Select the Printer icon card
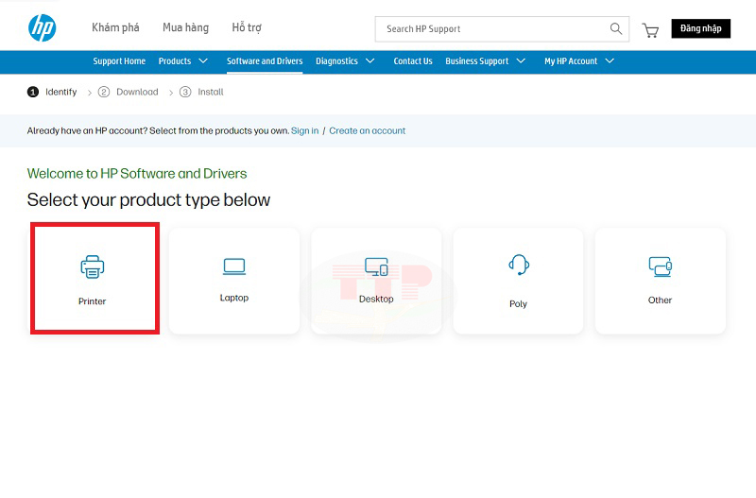This screenshot has height=498, width=756. tap(92, 266)
